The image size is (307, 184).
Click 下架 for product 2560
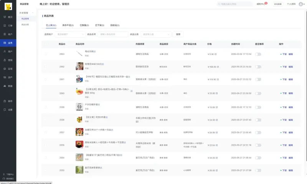click(284, 93)
